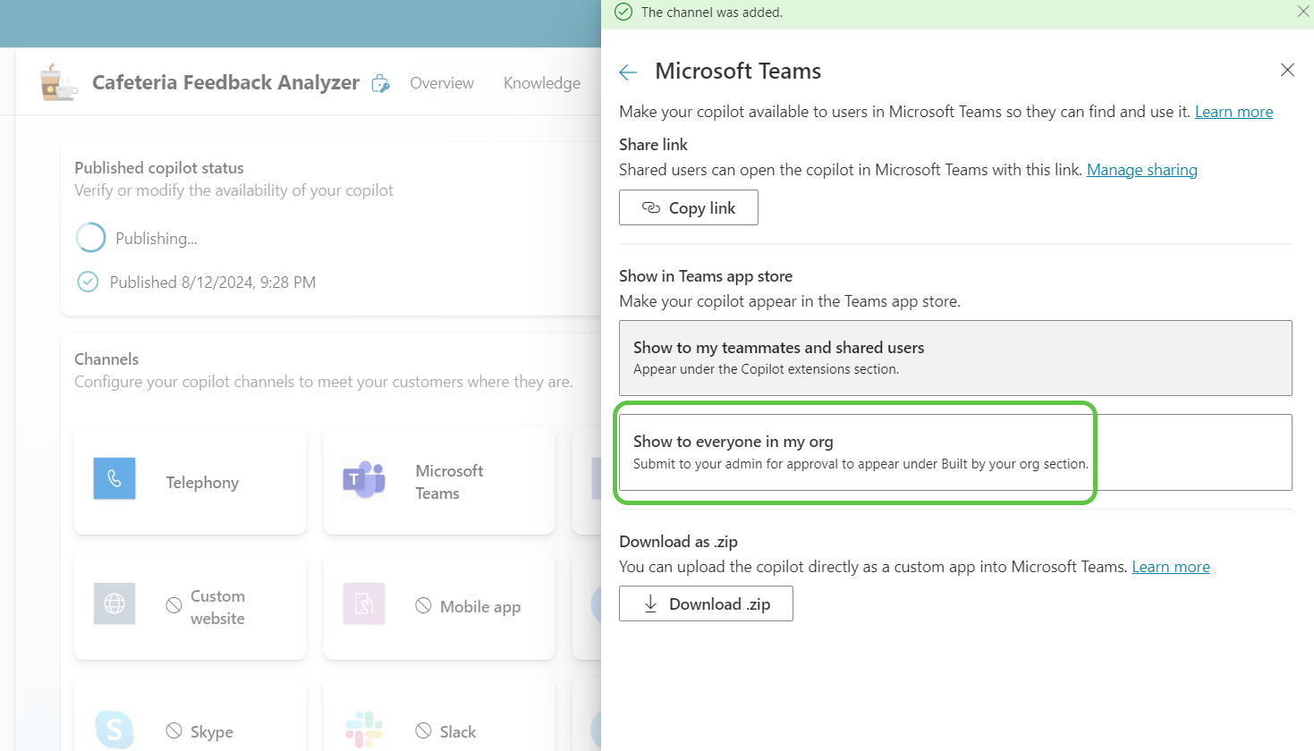This screenshot has height=751, width=1314.
Task: Choose Show to everyone in my org
Action: coord(954,452)
